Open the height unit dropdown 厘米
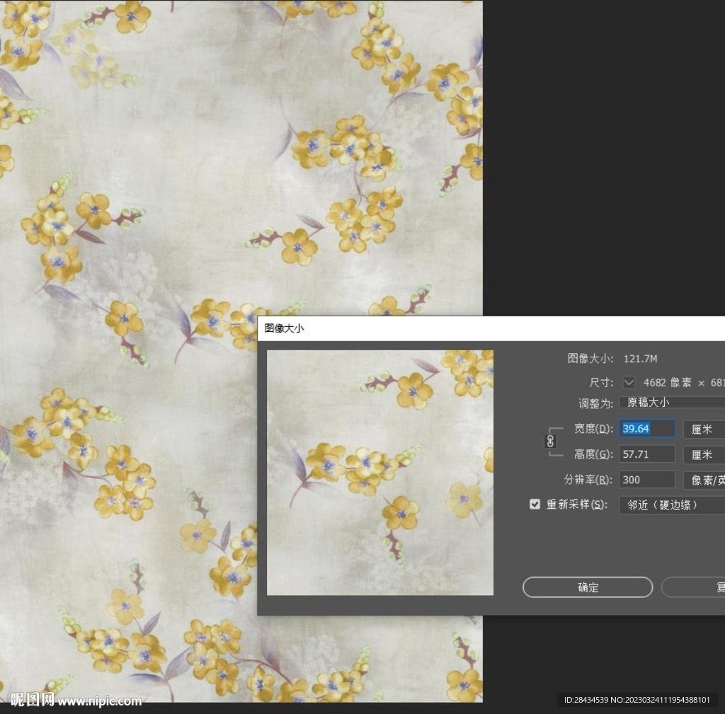This screenshot has height=714, width=725. tap(704, 454)
